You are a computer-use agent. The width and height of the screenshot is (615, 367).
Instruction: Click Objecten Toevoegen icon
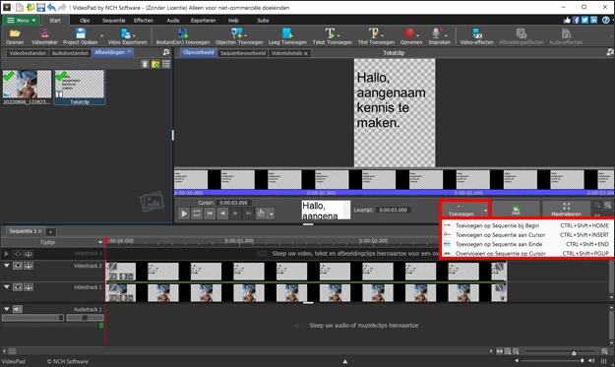click(x=239, y=36)
